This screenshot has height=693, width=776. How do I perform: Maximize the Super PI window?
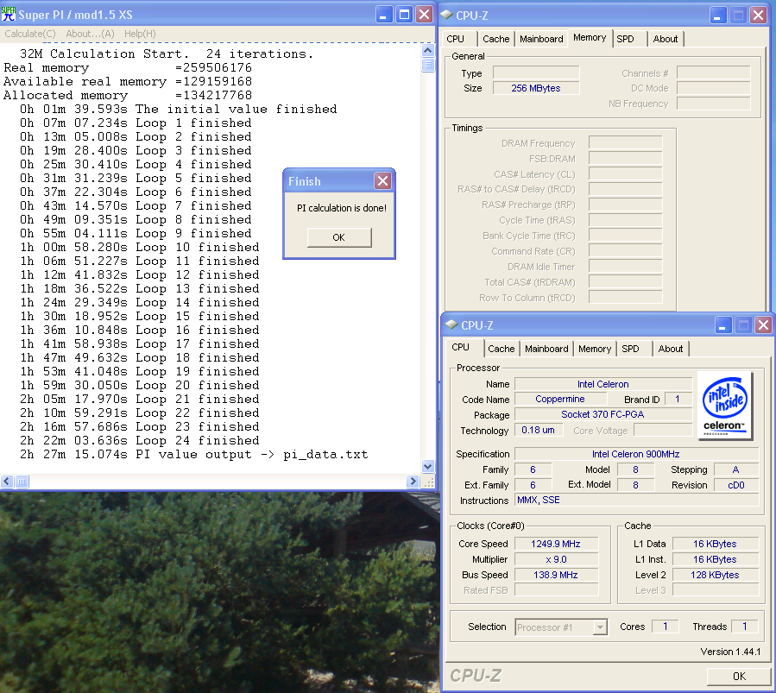[x=404, y=15]
